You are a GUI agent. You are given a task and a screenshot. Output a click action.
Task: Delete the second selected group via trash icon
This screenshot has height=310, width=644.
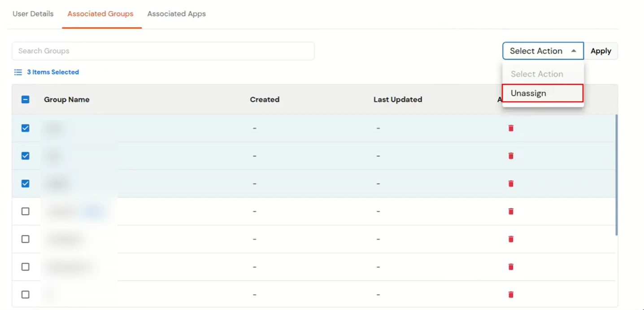point(511,156)
